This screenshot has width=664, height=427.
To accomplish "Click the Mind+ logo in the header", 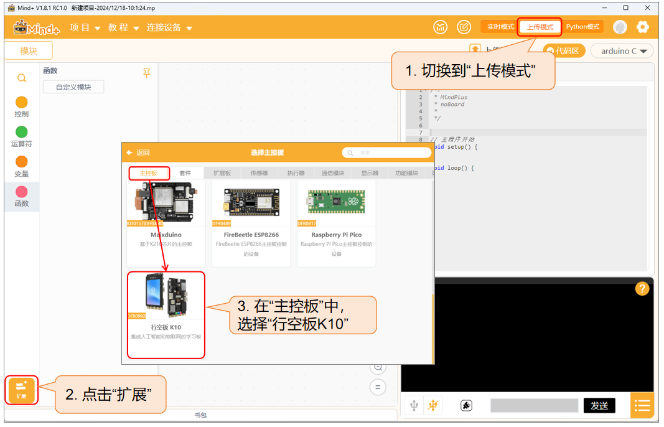I will point(37,28).
